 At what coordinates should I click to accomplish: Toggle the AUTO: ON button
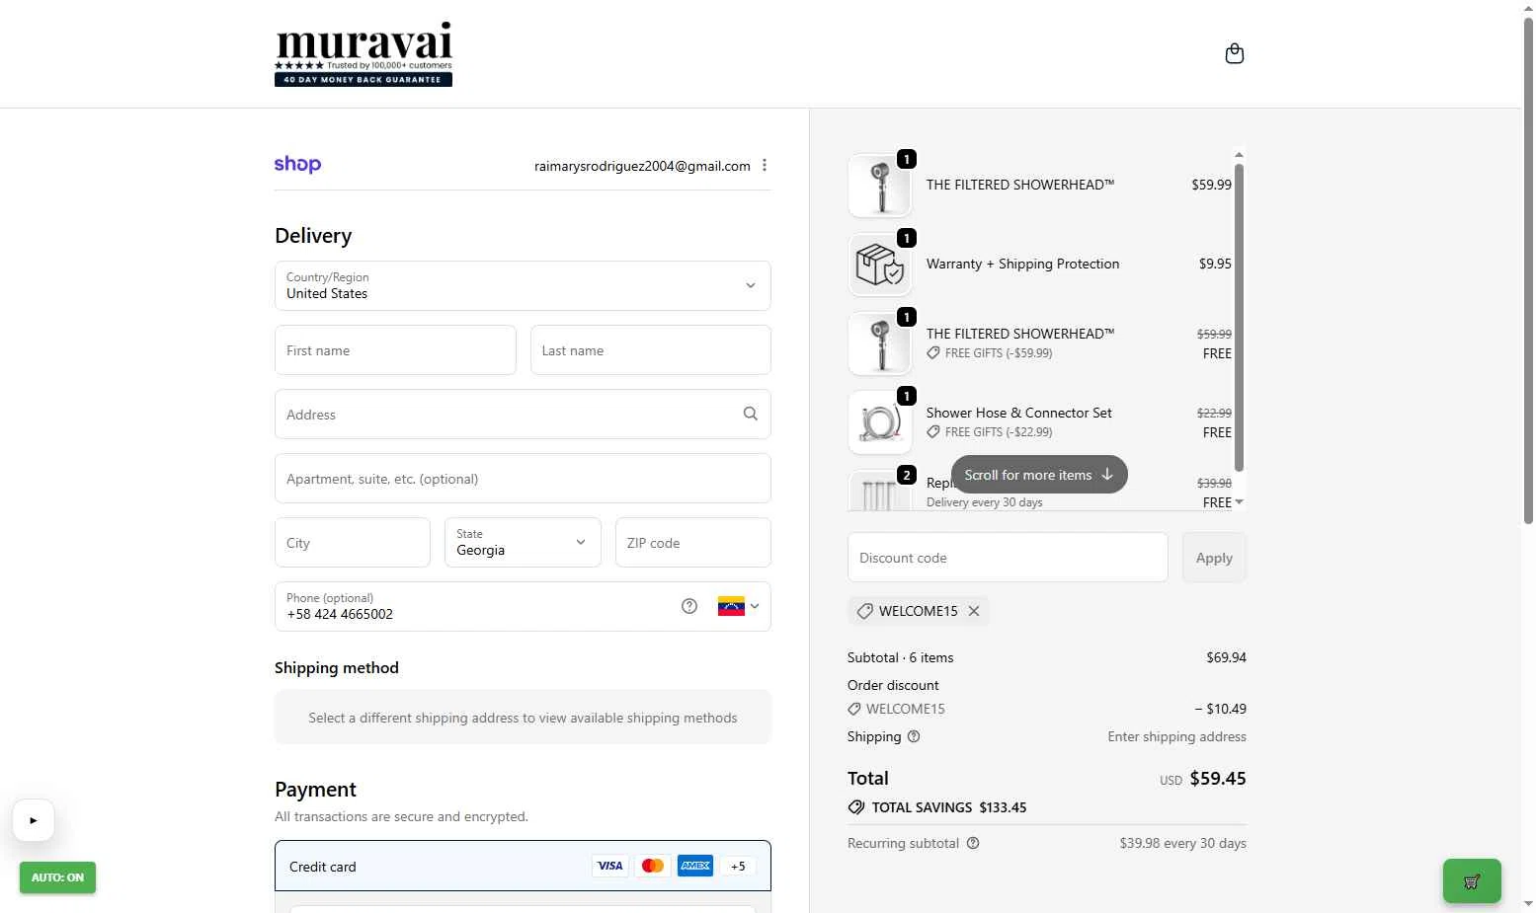coord(57,877)
